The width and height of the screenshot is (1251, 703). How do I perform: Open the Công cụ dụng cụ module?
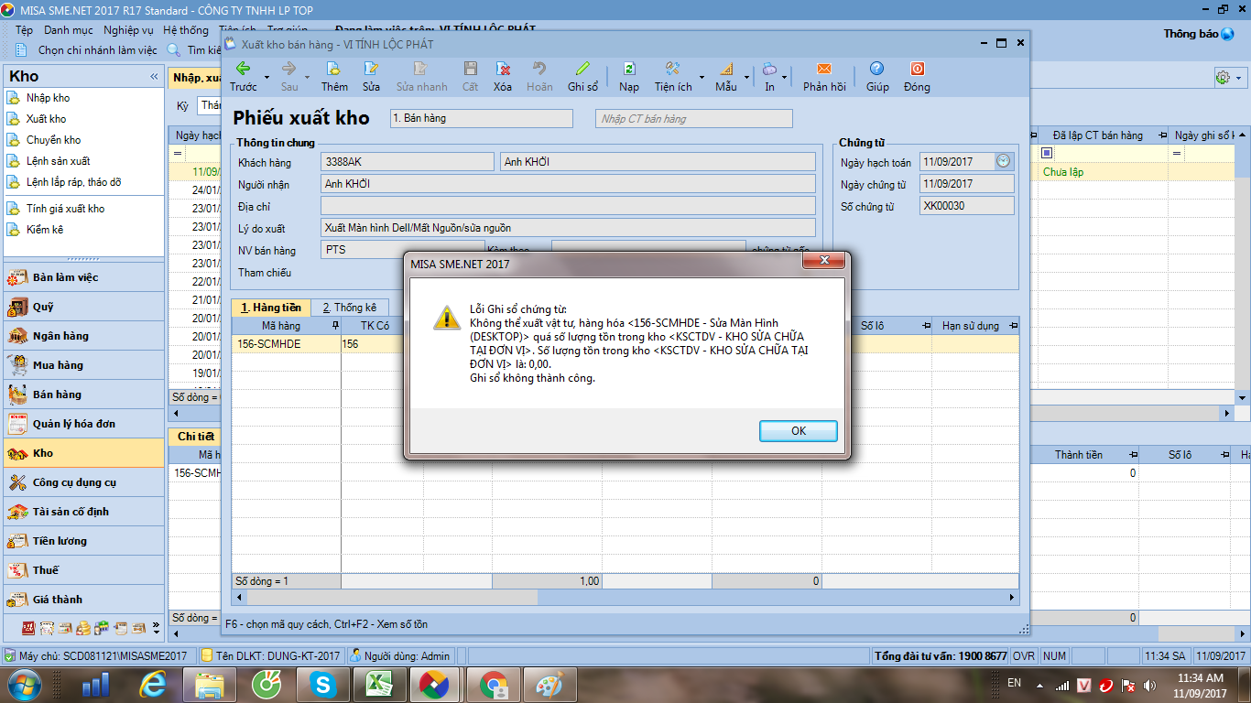[x=84, y=482]
